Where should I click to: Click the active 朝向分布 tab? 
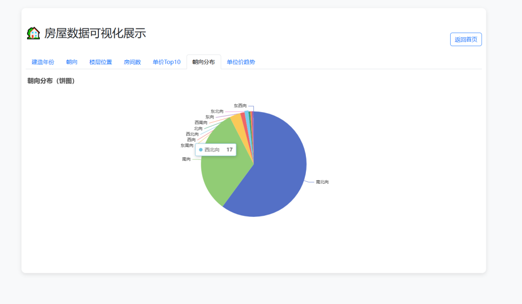[x=203, y=62]
